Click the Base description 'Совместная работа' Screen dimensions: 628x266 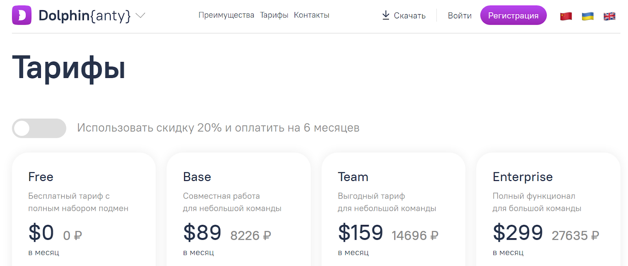coord(221,196)
